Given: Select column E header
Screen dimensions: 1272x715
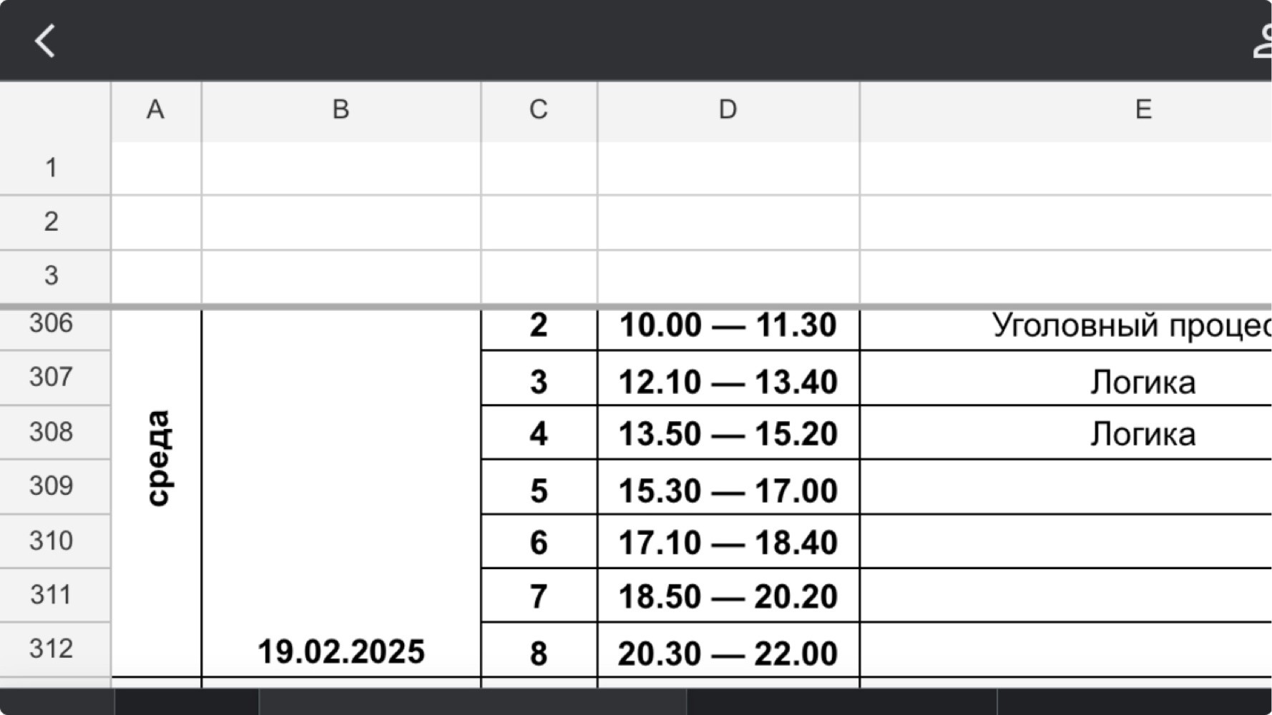Looking at the screenshot, I should pos(1066,110).
